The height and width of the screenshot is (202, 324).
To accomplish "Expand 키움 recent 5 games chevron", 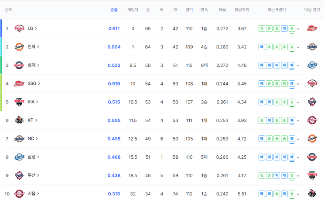I will [x=298, y=194].
